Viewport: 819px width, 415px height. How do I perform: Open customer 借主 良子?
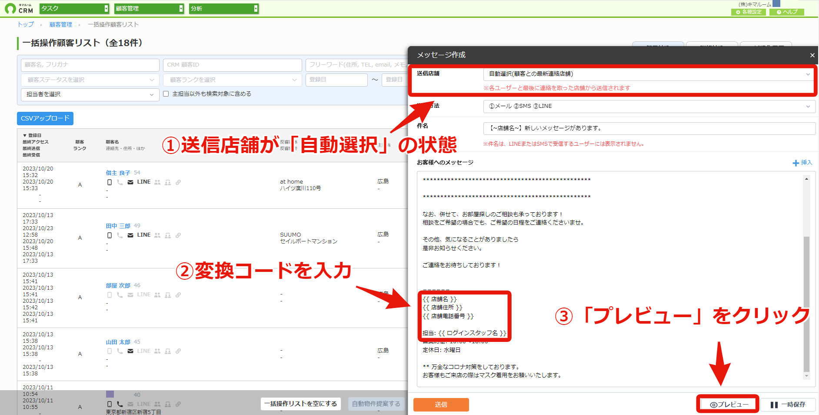[118, 173]
